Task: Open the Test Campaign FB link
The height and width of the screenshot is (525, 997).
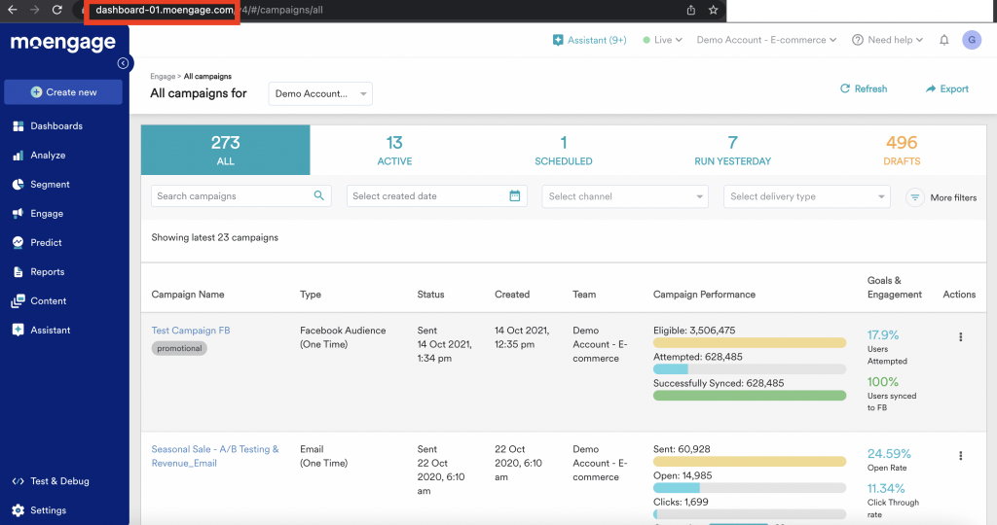Action: (x=191, y=331)
